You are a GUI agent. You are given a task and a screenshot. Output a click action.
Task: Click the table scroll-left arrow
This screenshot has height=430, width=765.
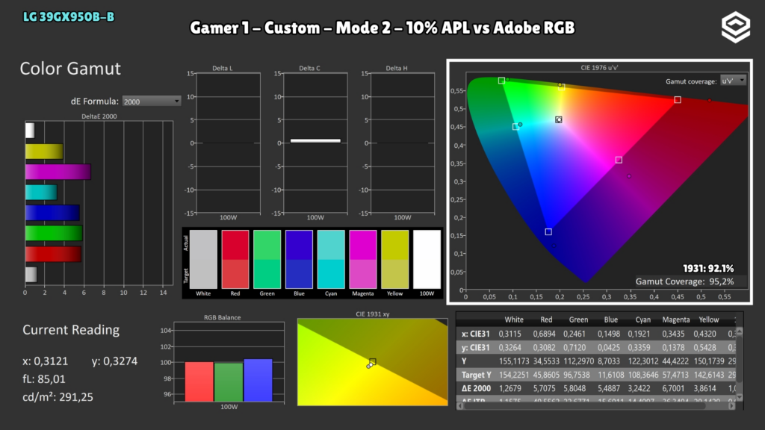(460, 405)
